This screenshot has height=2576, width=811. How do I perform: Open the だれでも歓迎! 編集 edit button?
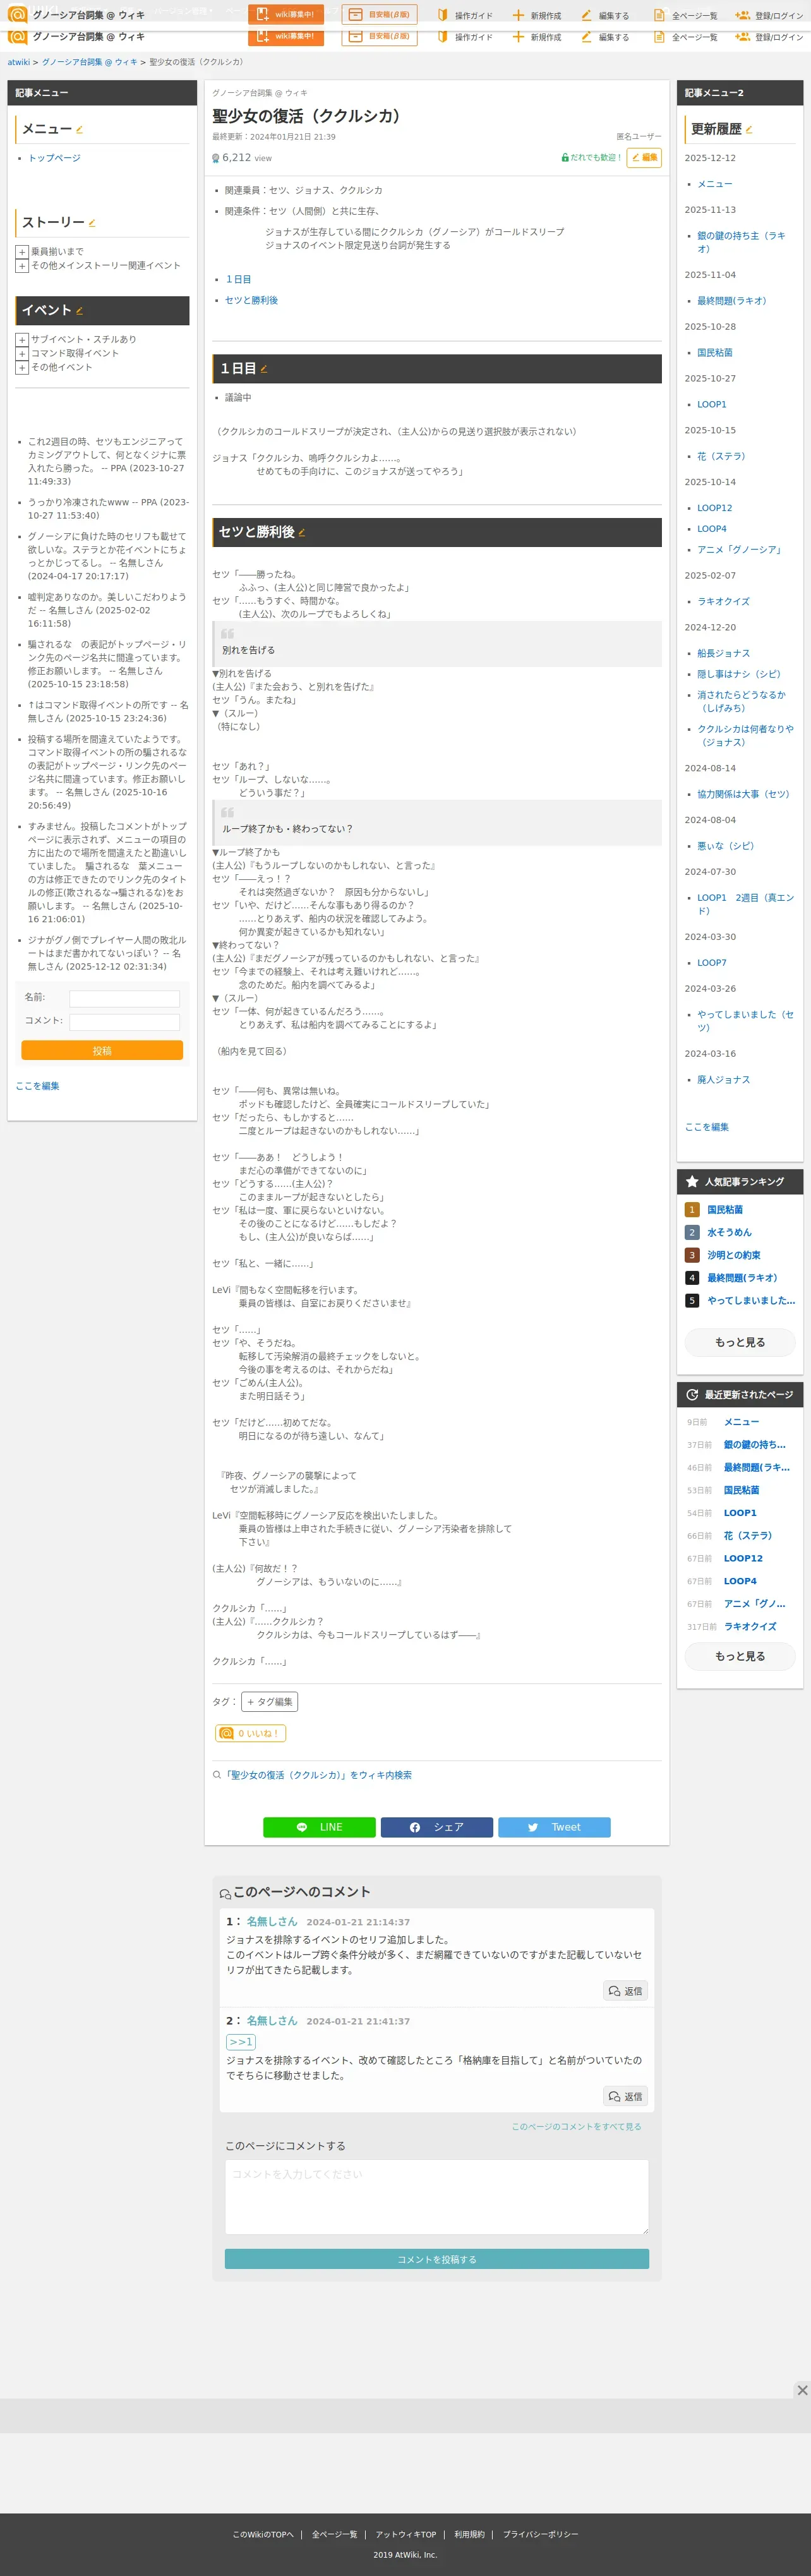click(644, 158)
